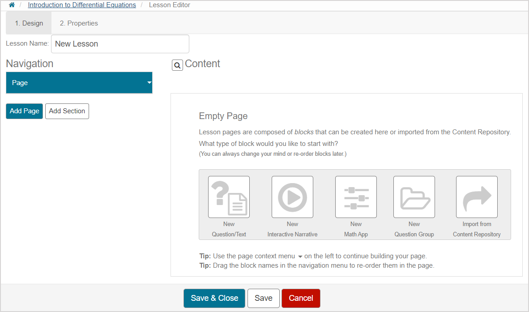
Task: Select the Page entry in Navigation
Action: coord(67,83)
